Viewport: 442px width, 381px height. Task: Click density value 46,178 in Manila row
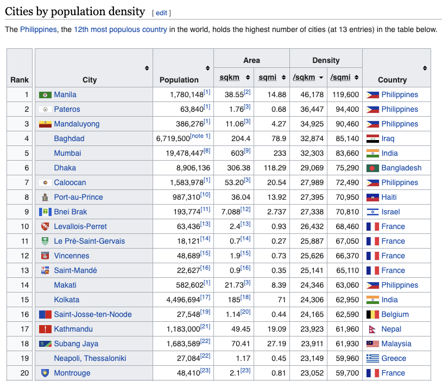[312, 94]
